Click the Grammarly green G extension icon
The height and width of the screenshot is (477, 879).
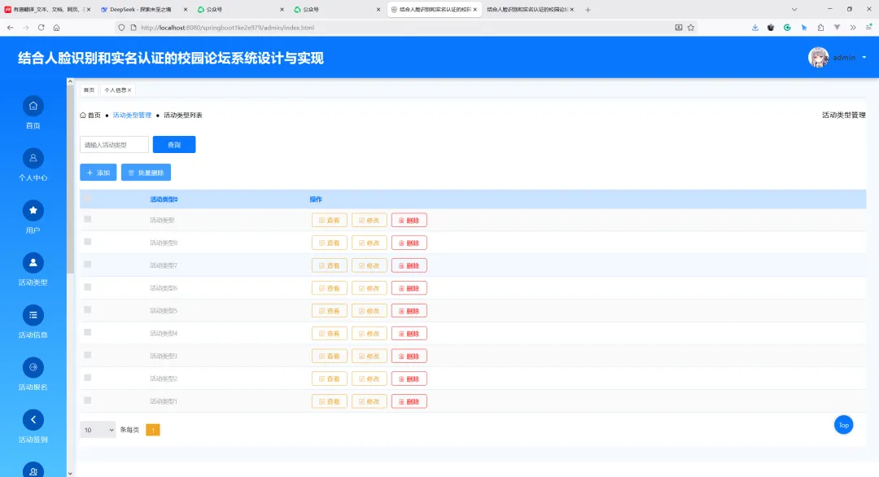point(787,28)
